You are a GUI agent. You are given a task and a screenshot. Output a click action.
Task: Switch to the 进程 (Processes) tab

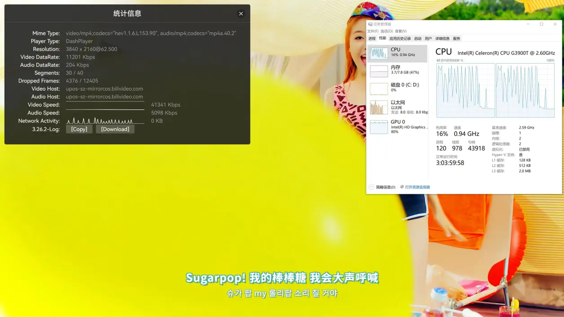[x=372, y=39]
